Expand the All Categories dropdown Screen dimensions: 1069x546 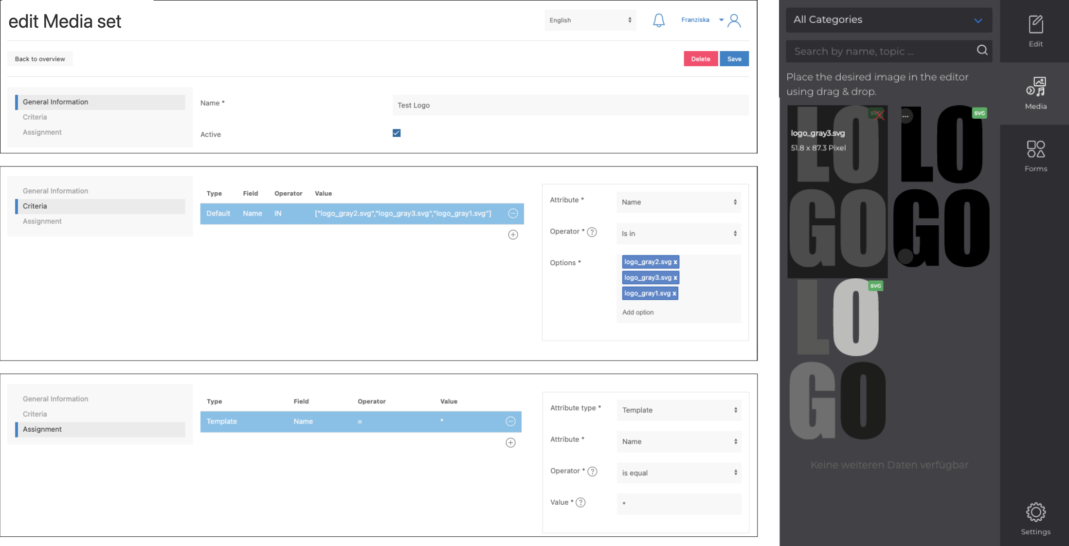pos(888,20)
